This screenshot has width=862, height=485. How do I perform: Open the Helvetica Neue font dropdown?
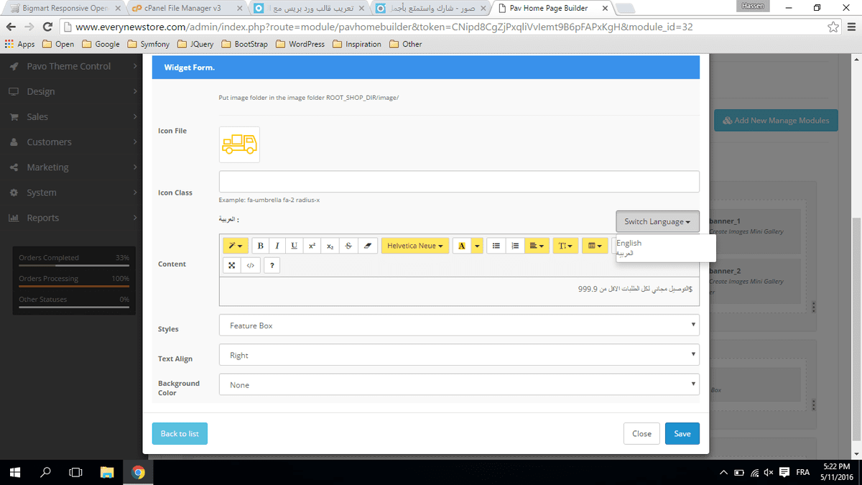pos(415,246)
